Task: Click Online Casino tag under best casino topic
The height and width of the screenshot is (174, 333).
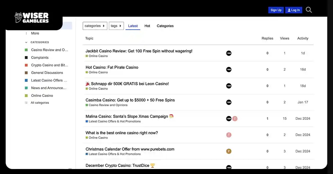Action: pos(97,138)
